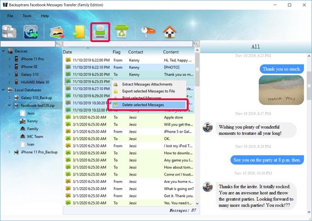Select the 'Got it. Thank you.' row
Image resolution: width=312 pixels, height=221 pixels.
pos(129,196)
